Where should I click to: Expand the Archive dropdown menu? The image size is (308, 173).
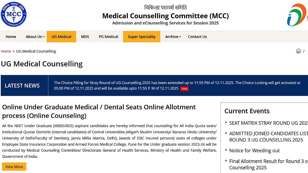tap(172, 37)
